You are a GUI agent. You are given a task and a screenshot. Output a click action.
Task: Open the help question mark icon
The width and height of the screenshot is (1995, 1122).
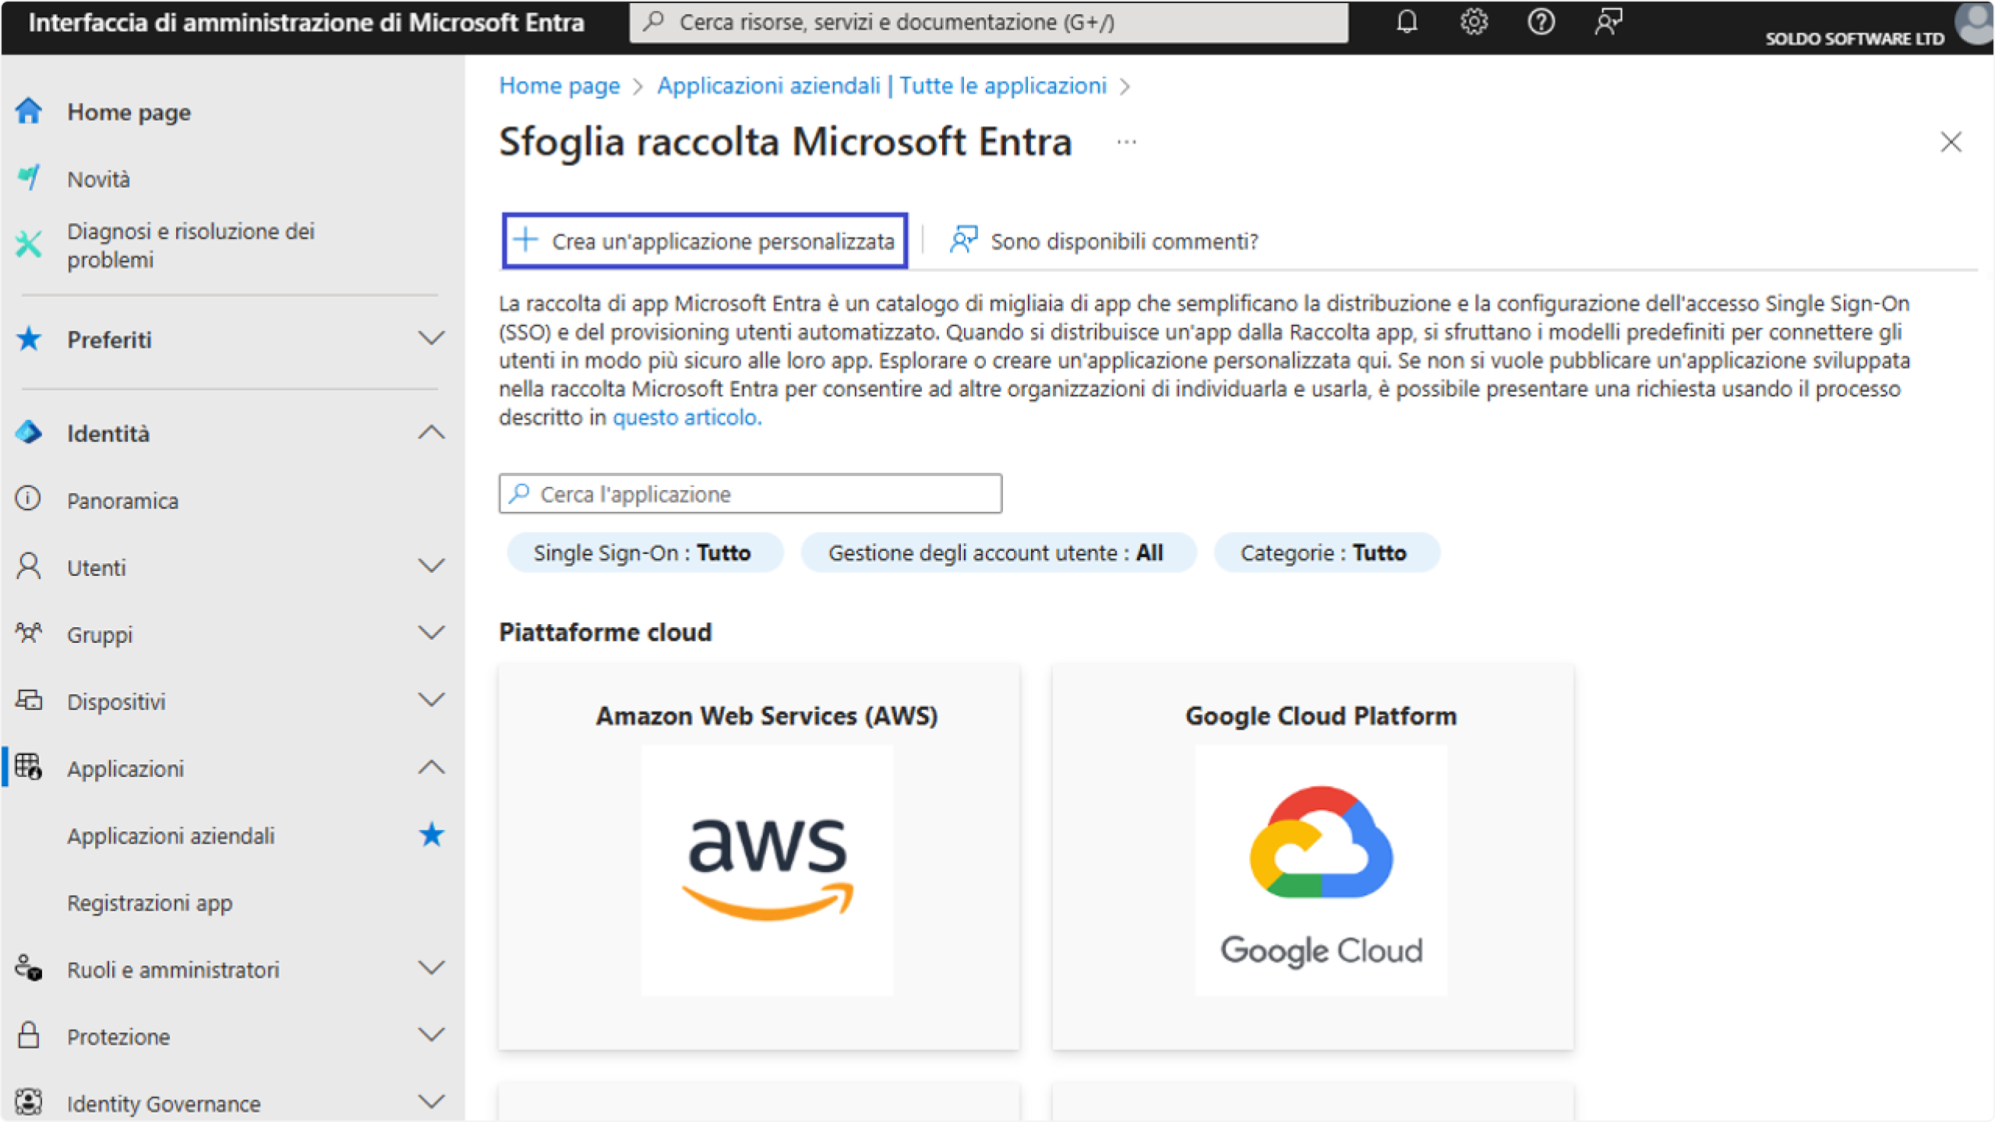coord(1541,22)
